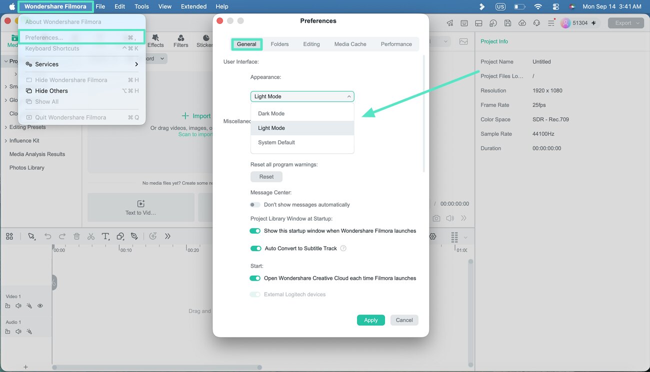This screenshot has width=650, height=372.
Task: Select Hide Others menu entry
Action: tap(82, 91)
